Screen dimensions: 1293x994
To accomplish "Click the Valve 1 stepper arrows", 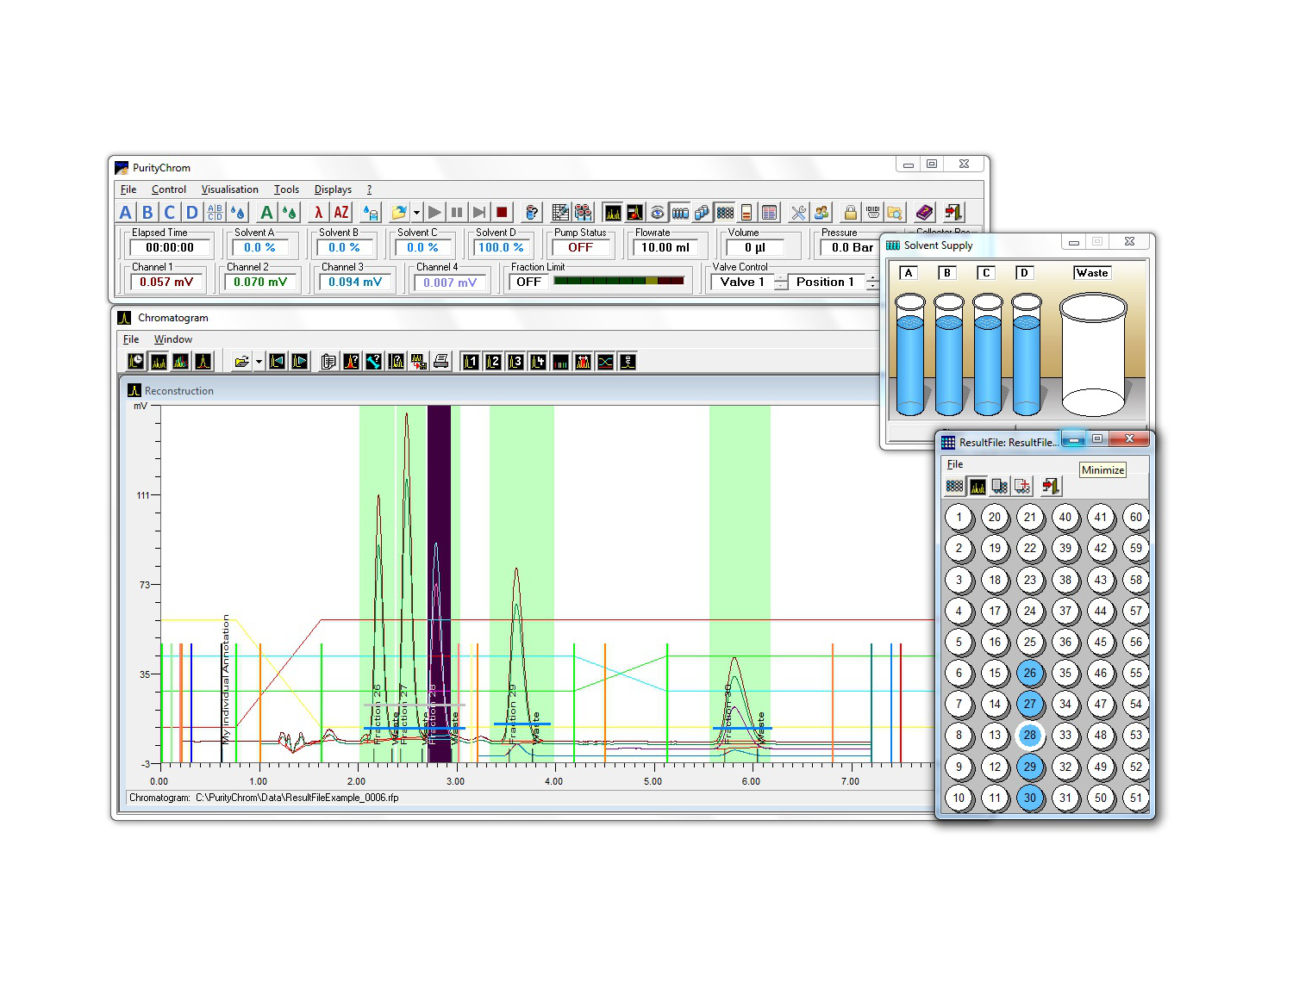I will pos(781,282).
